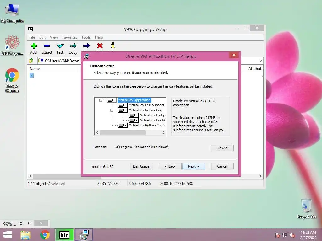Image resolution: width=322 pixels, height=241 pixels.
Task: Click right arrow of 7-Zip horizontal scrollbar
Action: (260, 176)
